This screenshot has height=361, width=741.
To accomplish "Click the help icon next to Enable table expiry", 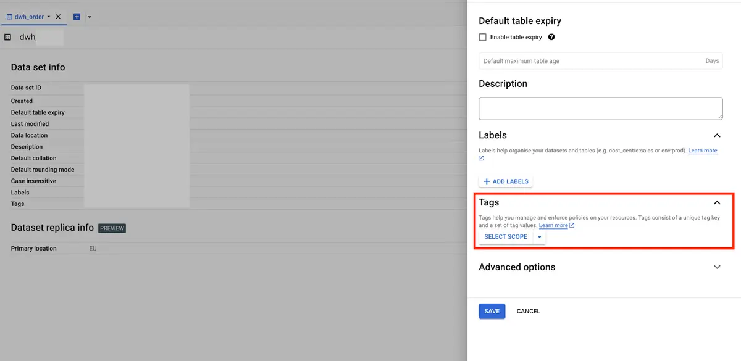I will point(551,37).
